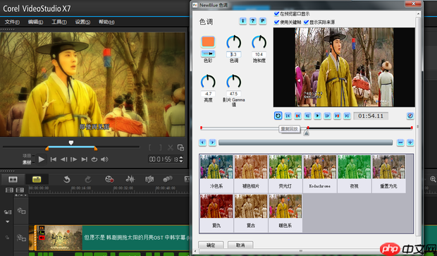Viewport: 437px width, 256px height.
Task: Disable the use keyframes checkbox
Action: (x=276, y=22)
